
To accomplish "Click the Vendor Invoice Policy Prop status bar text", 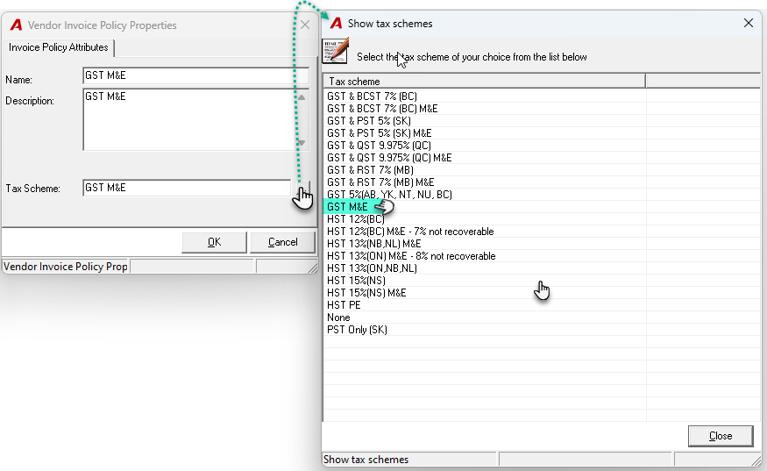I will [66, 267].
